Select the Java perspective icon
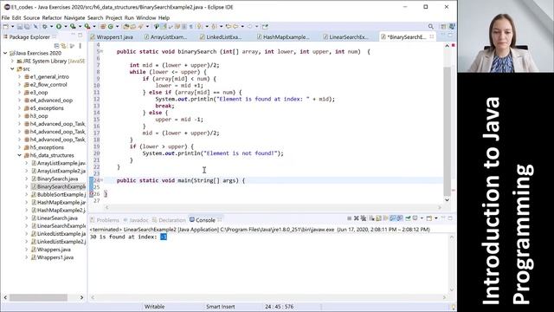Image resolution: width=554 pixels, height=312 pixels. (452, 27)
